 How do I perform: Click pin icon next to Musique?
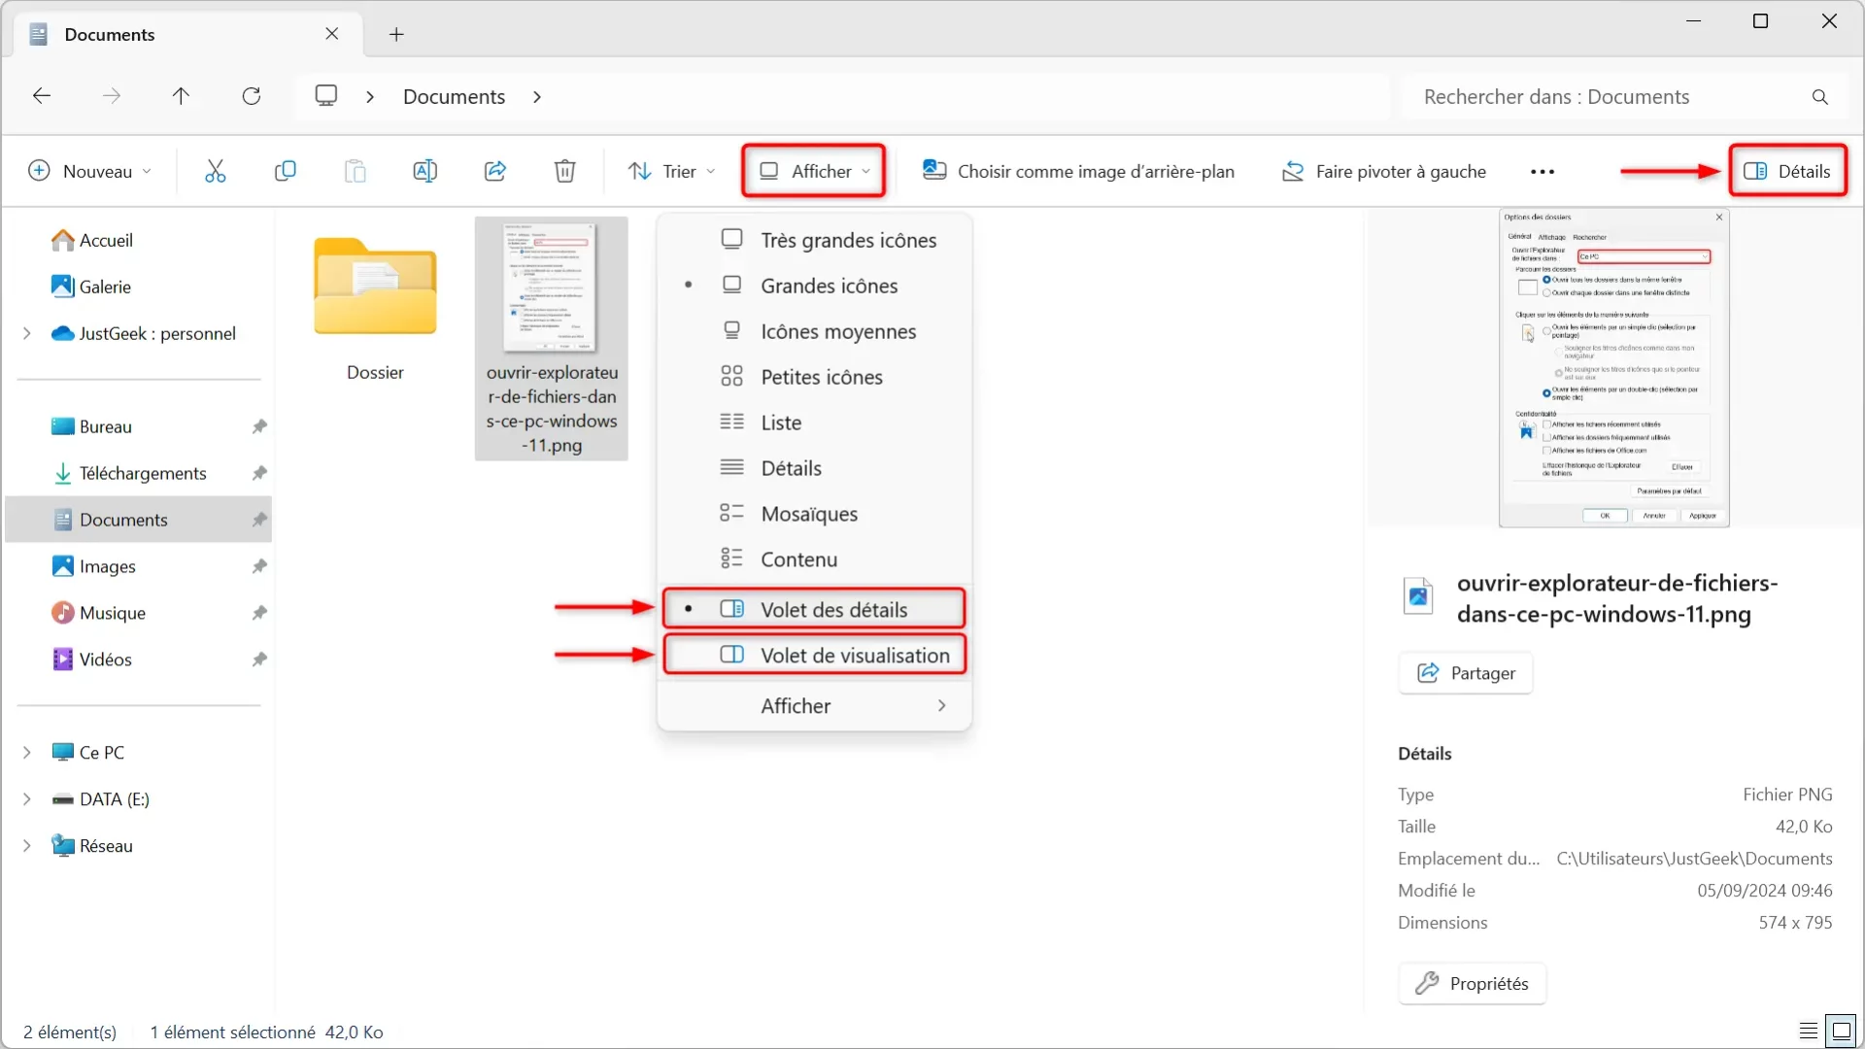(x=259, y=613)
